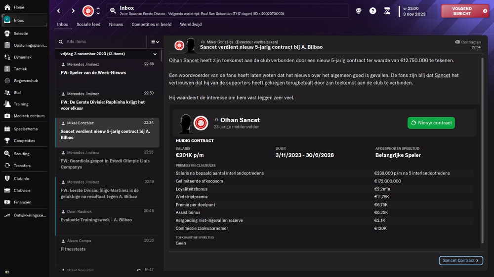Open the club switcher arrows next to badge
This screenshot has height=277, width=494.
tap(98, 11)
